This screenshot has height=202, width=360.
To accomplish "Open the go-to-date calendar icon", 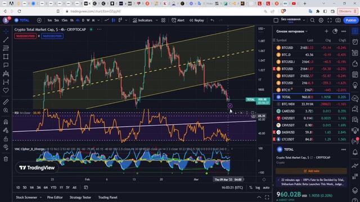I will tap(86, 187).
